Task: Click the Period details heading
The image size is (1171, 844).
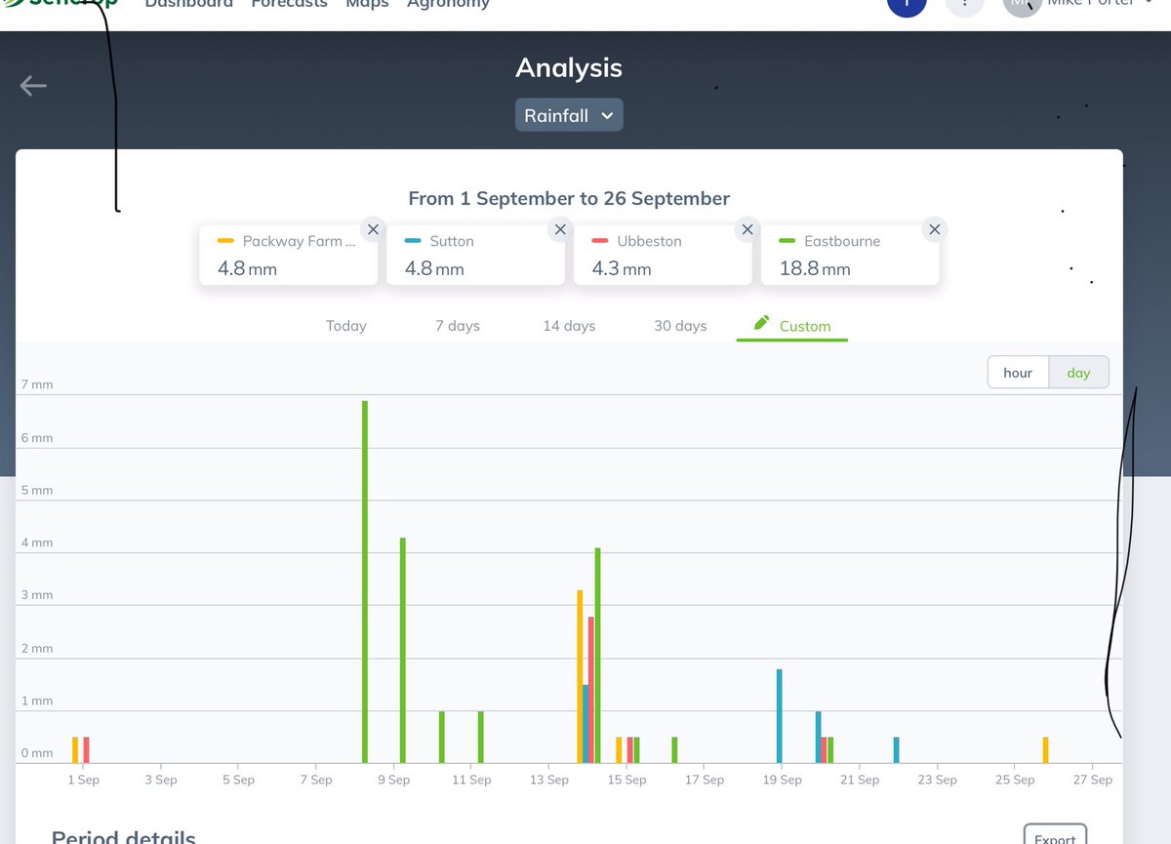Action: [124, 837]
